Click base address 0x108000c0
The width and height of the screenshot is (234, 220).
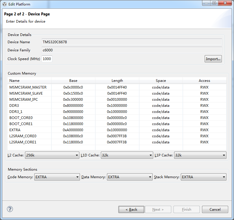point(73,136)
